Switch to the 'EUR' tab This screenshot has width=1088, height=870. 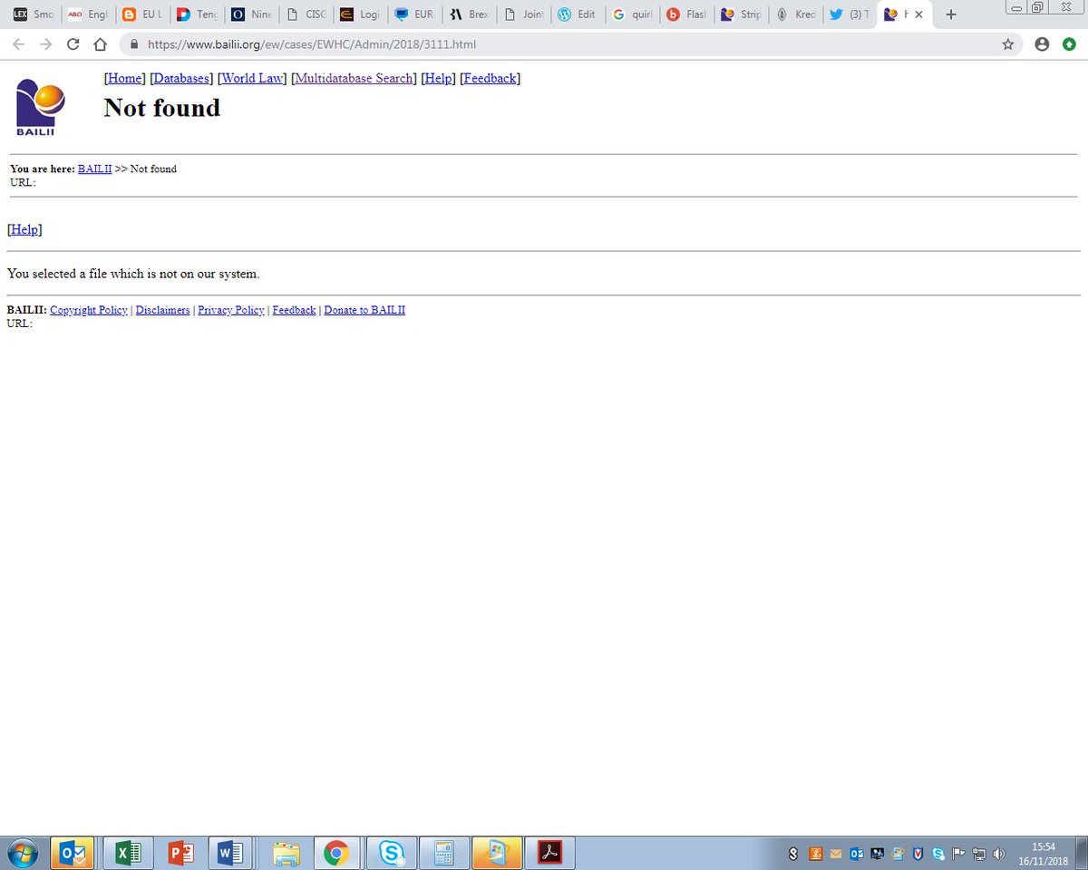tap(414, 14)
